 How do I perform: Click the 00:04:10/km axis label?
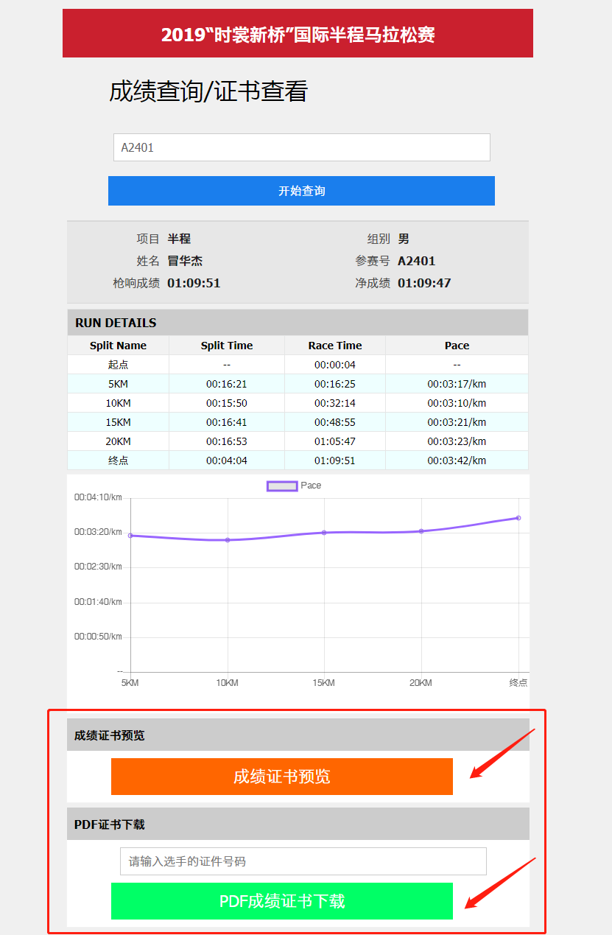click(x=98, y=497)
